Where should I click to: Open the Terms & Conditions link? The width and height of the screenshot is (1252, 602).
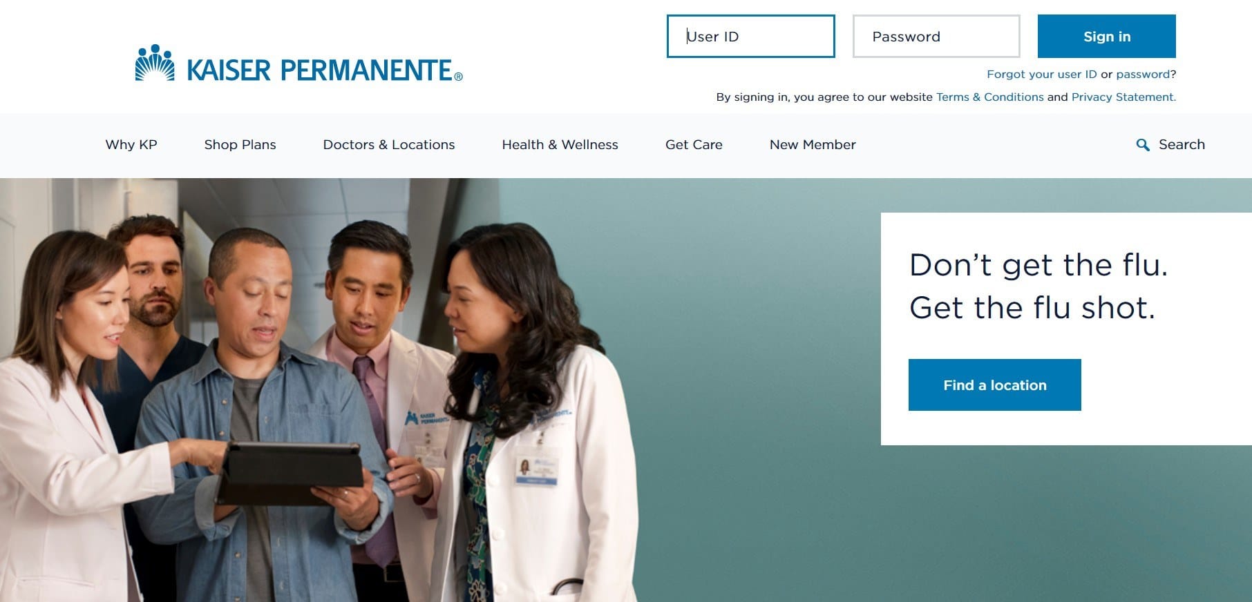[x=989, y=97]
